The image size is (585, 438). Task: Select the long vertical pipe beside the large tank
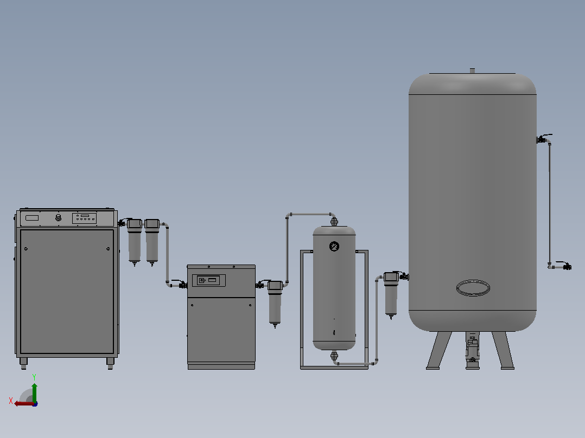(550, 203)
